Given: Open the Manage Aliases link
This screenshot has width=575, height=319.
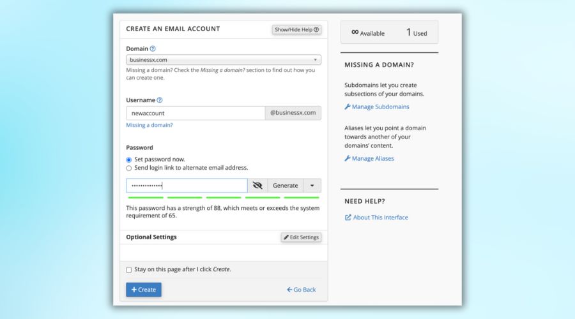Looking at the screenshot, I should tap(373, 158).
